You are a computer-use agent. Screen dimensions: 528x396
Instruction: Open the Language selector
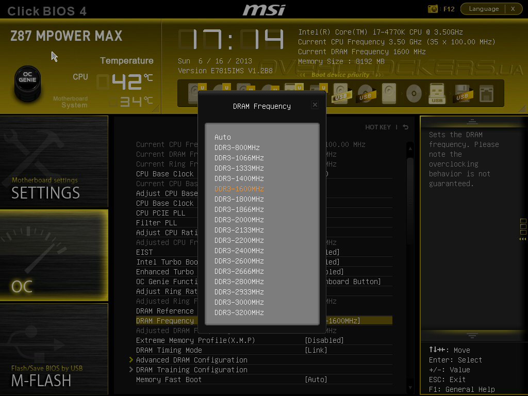point(484,9)
